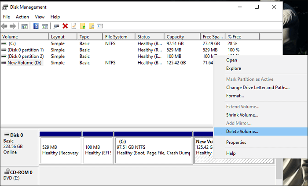Open the View menu
Screen dimensions: 308x186
point(40,17)
